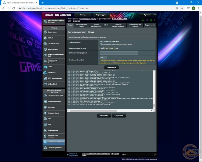The height and width of the screenshot is (162, 202).
Task: Open the Amazon Alexa icon
Action: click(x=45, y=113)
